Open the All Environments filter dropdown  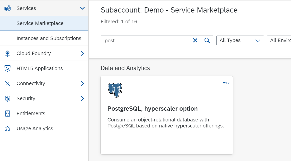click(279, 41)
